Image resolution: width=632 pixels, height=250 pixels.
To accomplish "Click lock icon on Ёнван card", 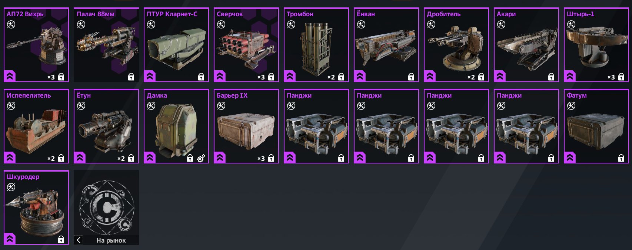I will [x=411, y=77].
